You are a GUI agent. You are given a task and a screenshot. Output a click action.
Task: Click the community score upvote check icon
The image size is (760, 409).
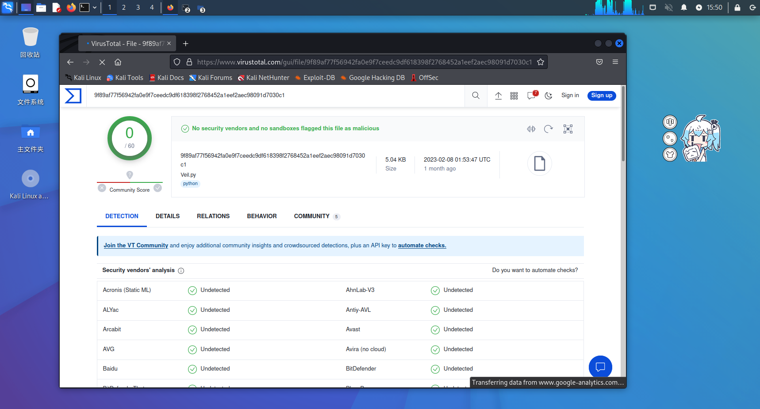pos(158,188)
